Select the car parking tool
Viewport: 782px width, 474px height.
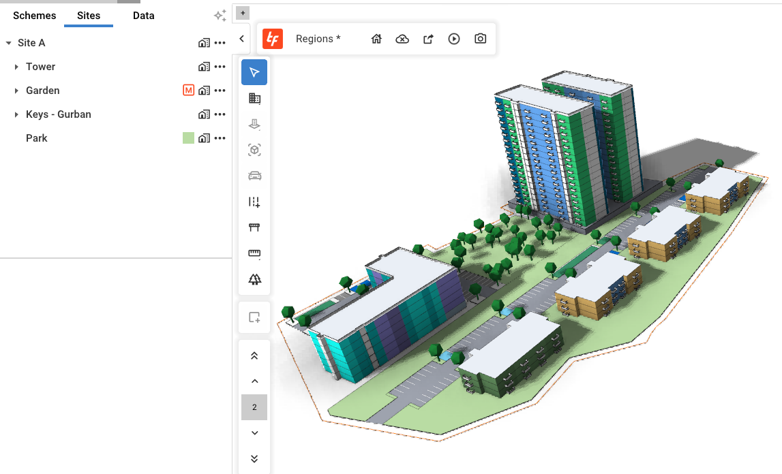(x=254, y=176)
